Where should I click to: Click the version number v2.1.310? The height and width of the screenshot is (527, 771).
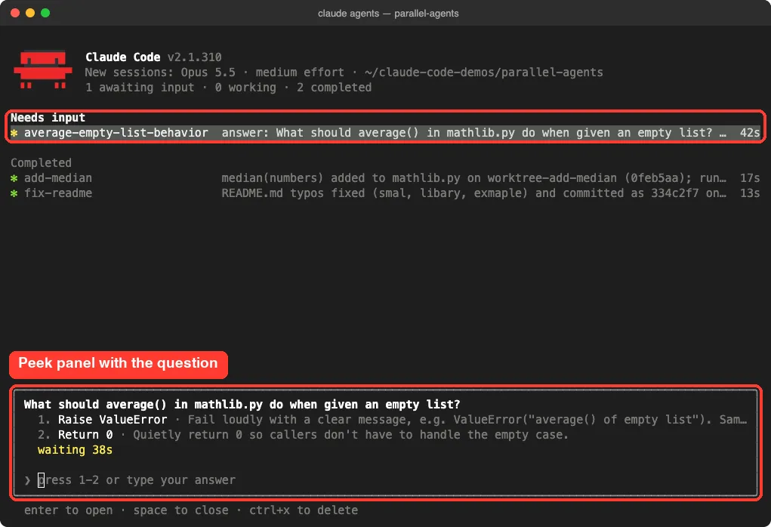tap(194, 57)
